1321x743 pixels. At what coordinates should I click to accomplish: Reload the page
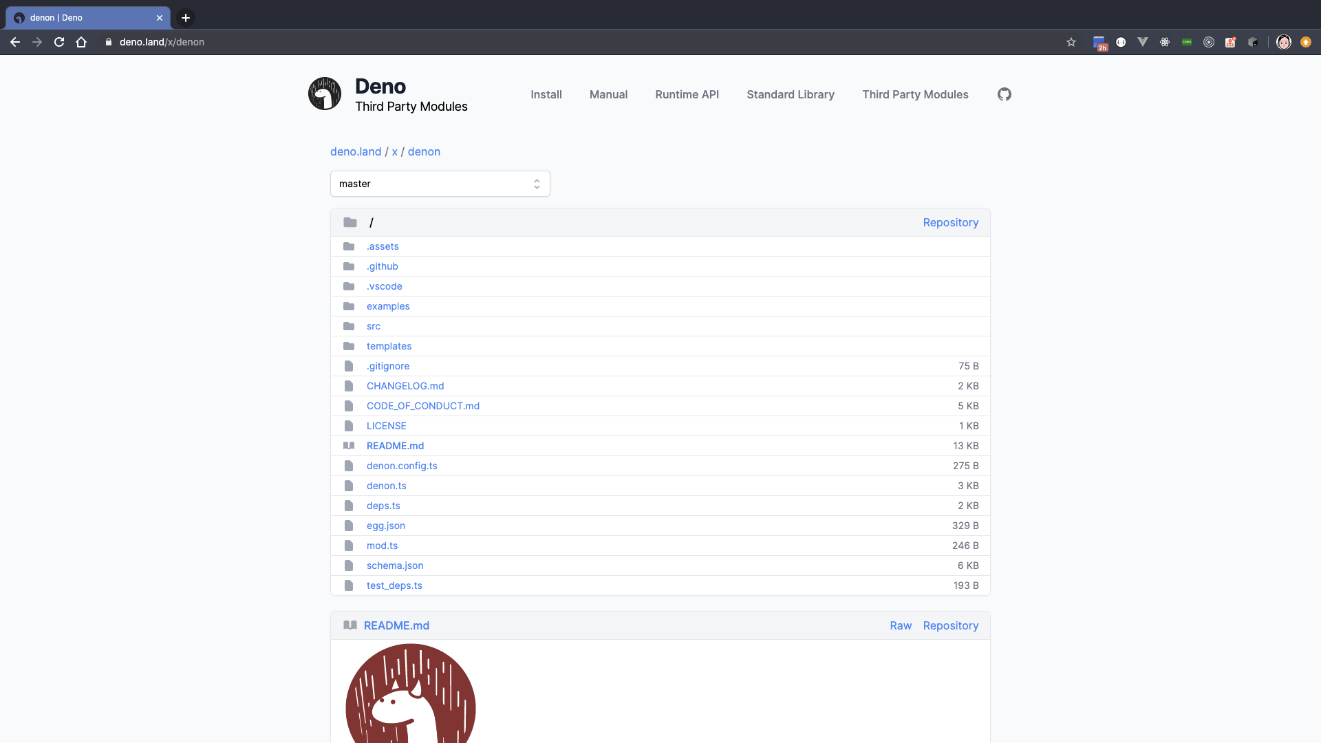[x=59, y=42]
